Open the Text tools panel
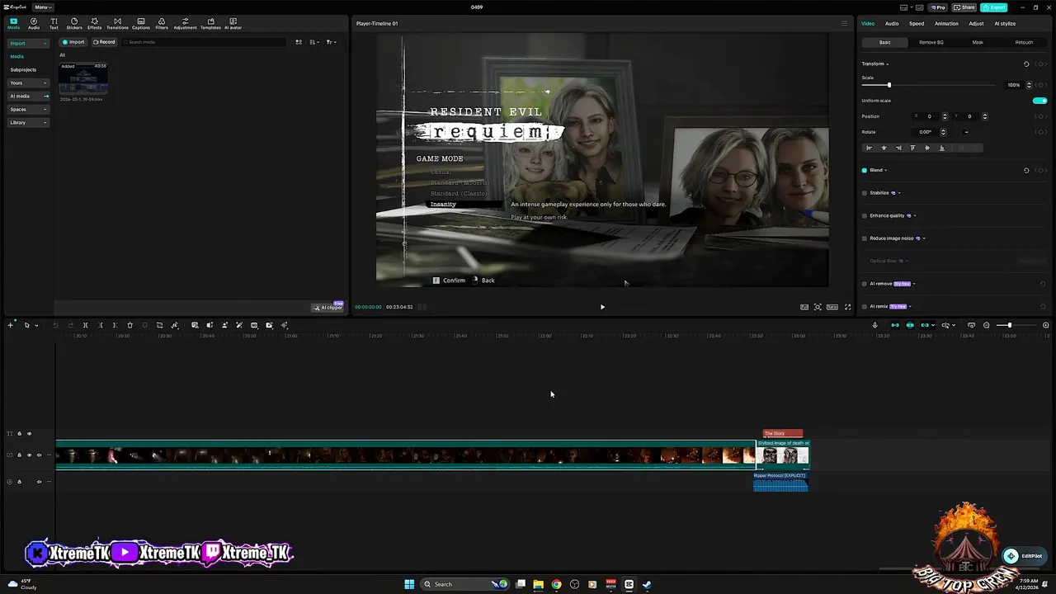The width and height of the screenshot is (1056, 594). (x=54, y=23)
